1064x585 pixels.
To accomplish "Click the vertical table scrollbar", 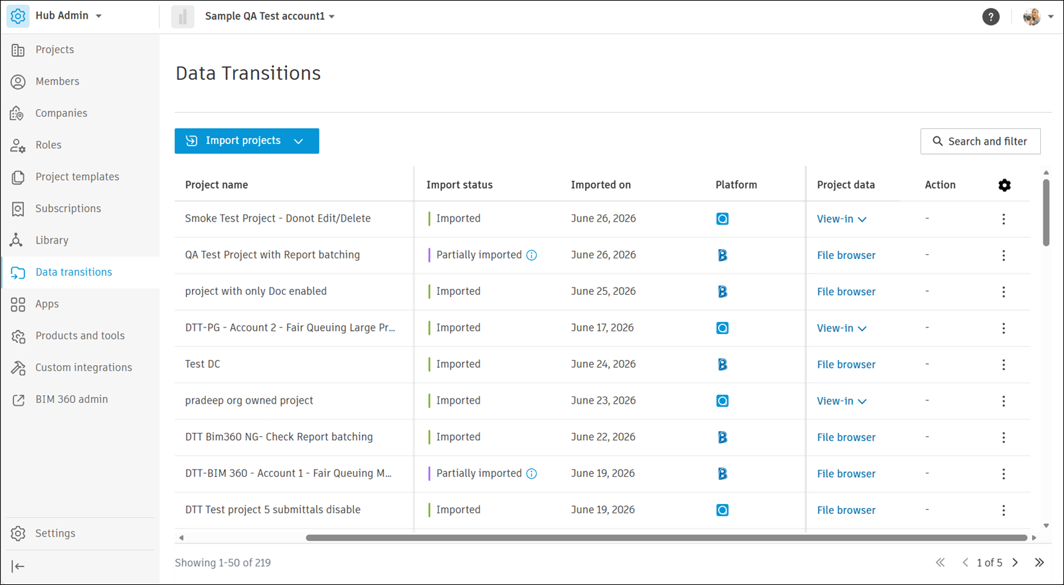I will (1046, 212).
